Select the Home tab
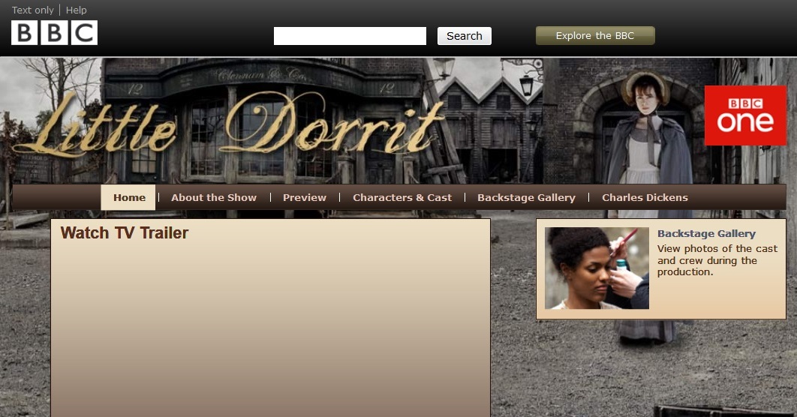The width and height of the screenshot is (797, 417). pyautogui.click(x=128, y=197)
